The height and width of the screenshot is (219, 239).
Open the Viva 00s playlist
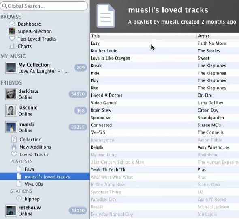[34, 184]
